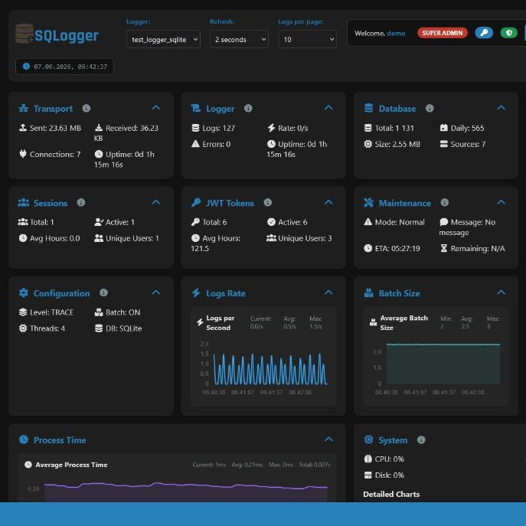Collapse the Process Time panel

328,439
